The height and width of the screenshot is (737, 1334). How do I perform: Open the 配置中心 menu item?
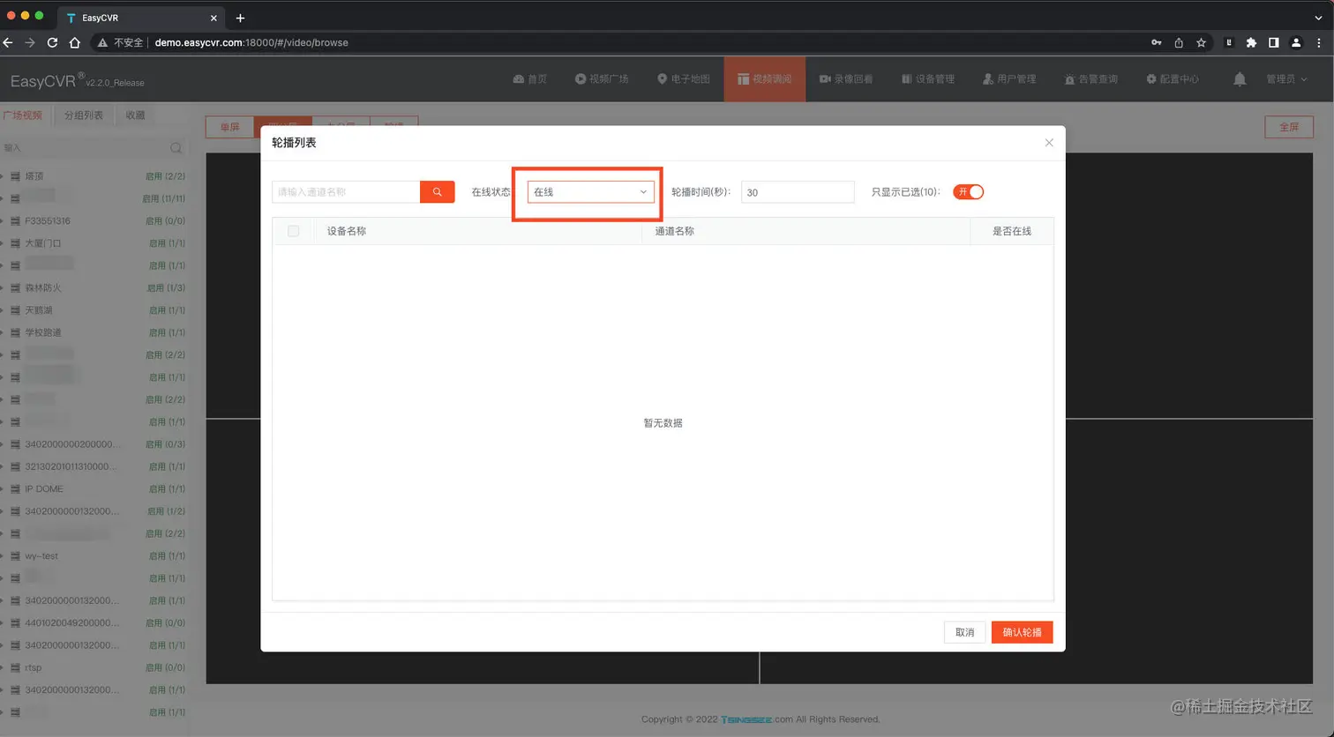pos(1173,79)
